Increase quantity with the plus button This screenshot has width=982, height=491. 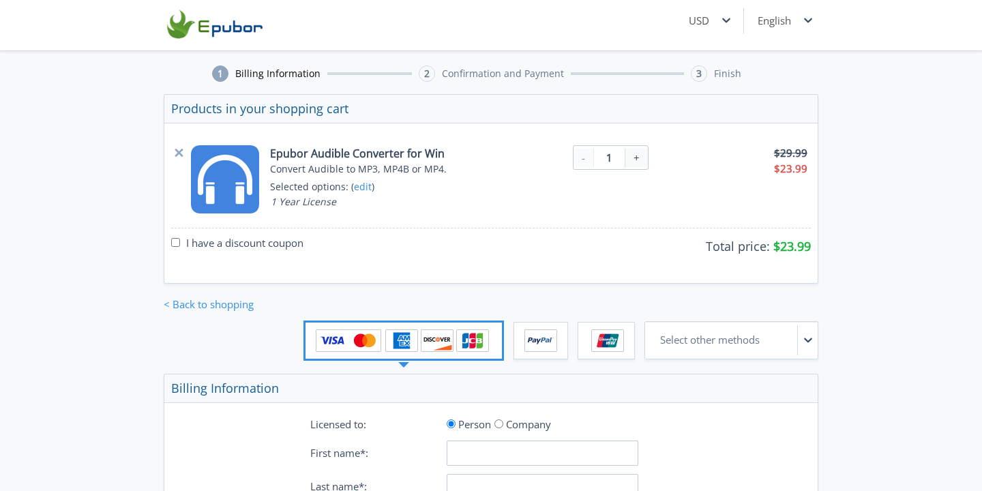[636, 158]
